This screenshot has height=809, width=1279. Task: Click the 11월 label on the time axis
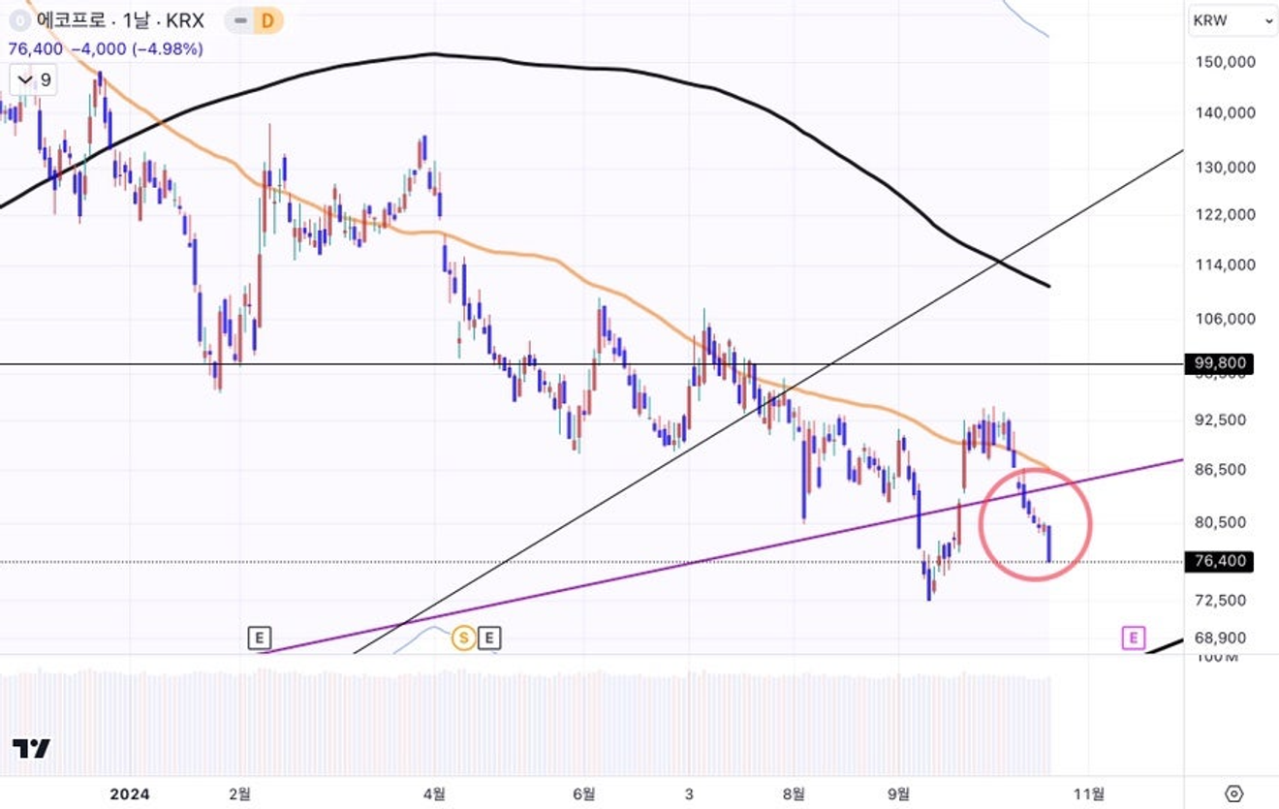1090,793
